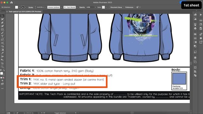Reset to default fill and stroke
203x114 pixels.
click(x=1, y=70)
